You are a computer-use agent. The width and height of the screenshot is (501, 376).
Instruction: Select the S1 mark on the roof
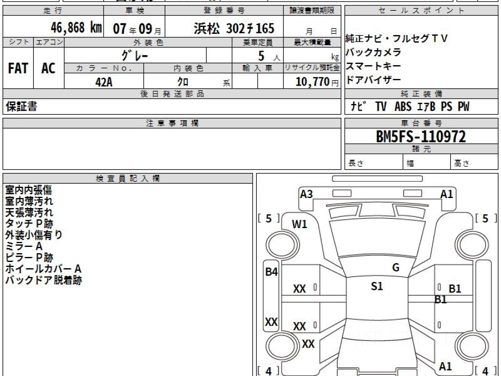[377, 286]
